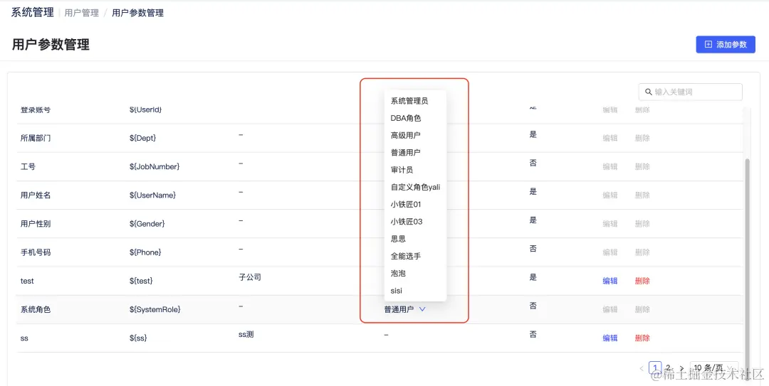The width and height of the screenshot is (769, 386).
Task: Collapse the 普通用户 default value dropdown
Action: (422, 309)
